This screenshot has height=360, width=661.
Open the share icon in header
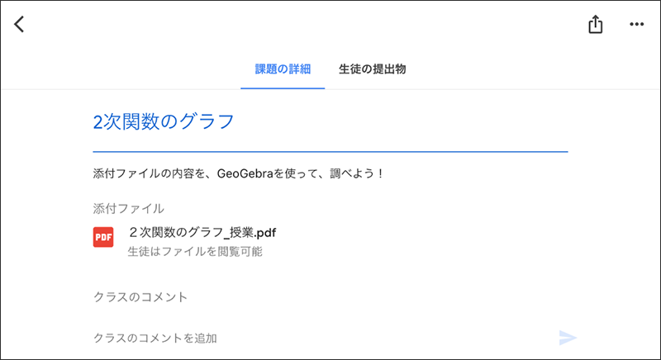pyautogui.click(x=596, y=25)
